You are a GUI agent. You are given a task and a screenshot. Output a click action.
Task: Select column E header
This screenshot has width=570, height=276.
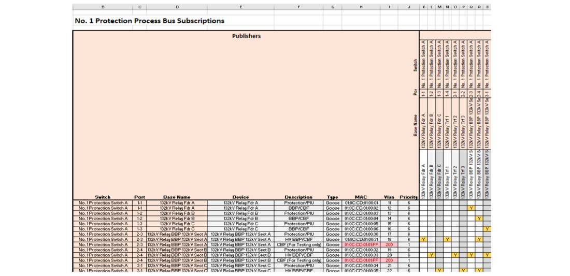click(x=240, y=7)
